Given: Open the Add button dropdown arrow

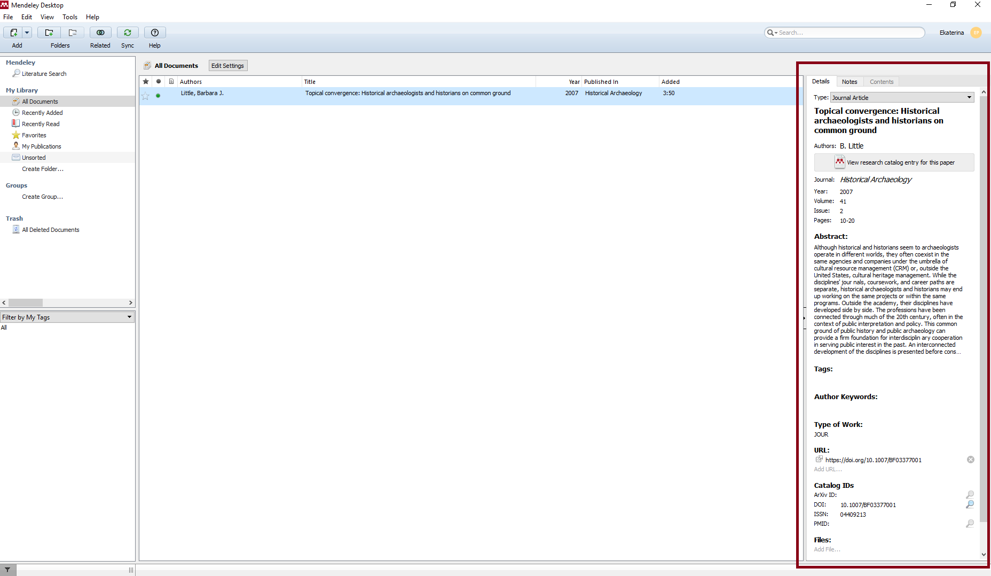Looking at the screenshot, I should pyautogui.click(x=27, y=33).
